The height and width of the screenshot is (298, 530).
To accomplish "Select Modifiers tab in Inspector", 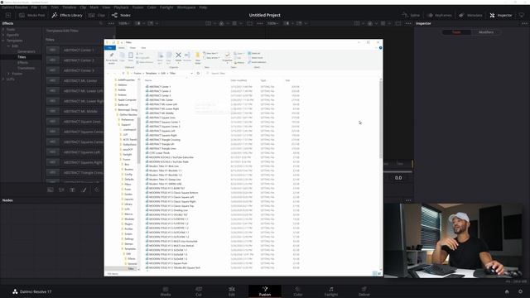I will coord(486,32).
